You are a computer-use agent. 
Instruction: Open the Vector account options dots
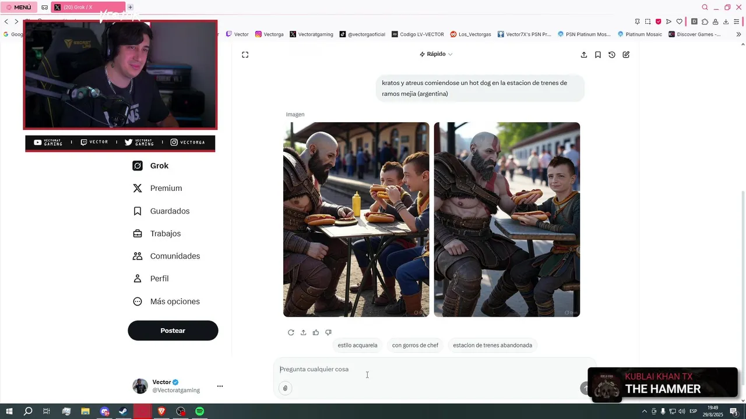point(220,386)
